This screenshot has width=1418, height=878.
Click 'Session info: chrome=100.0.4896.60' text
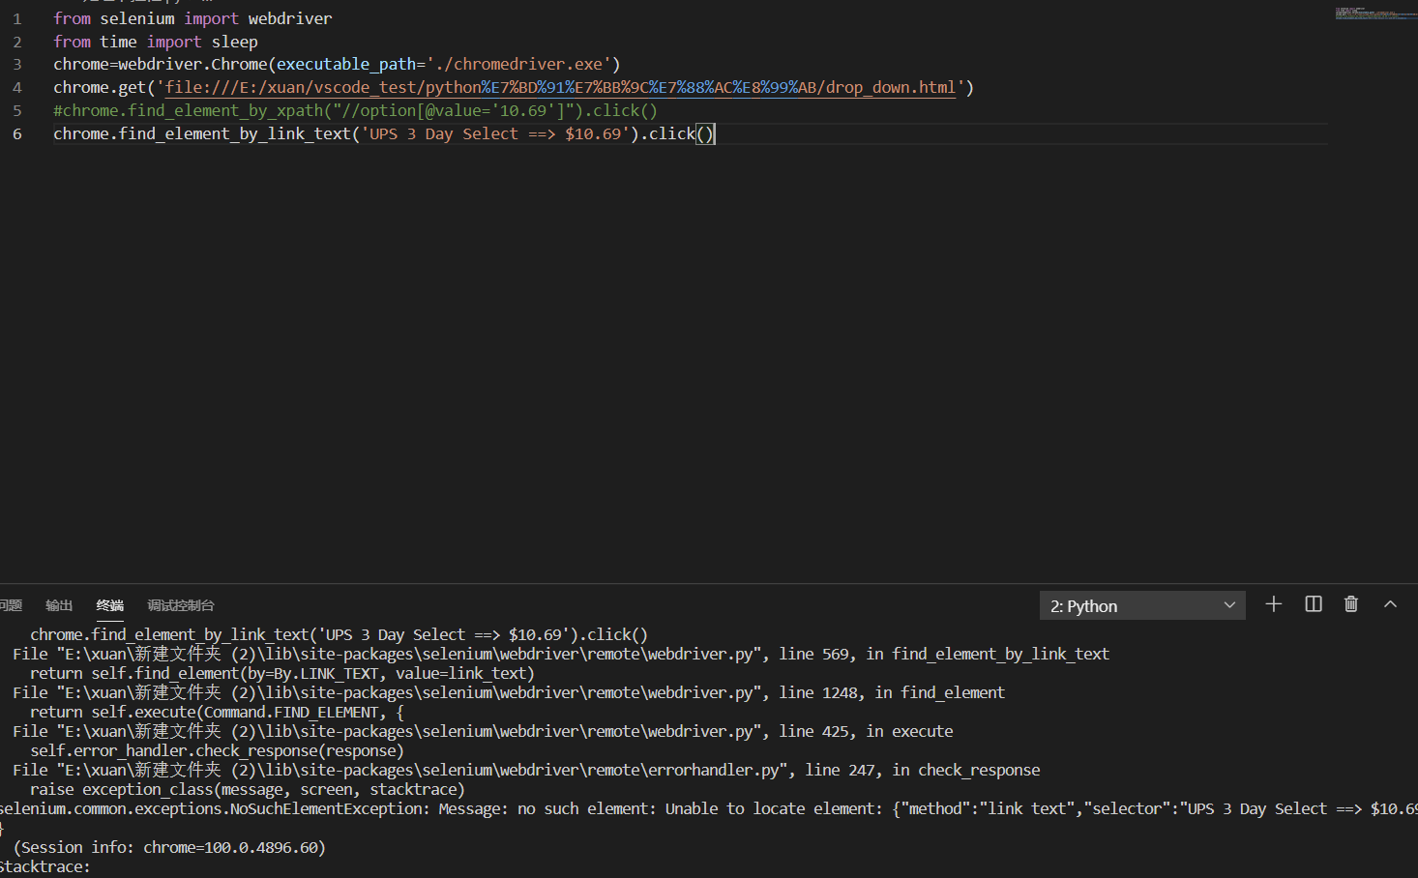169,847
